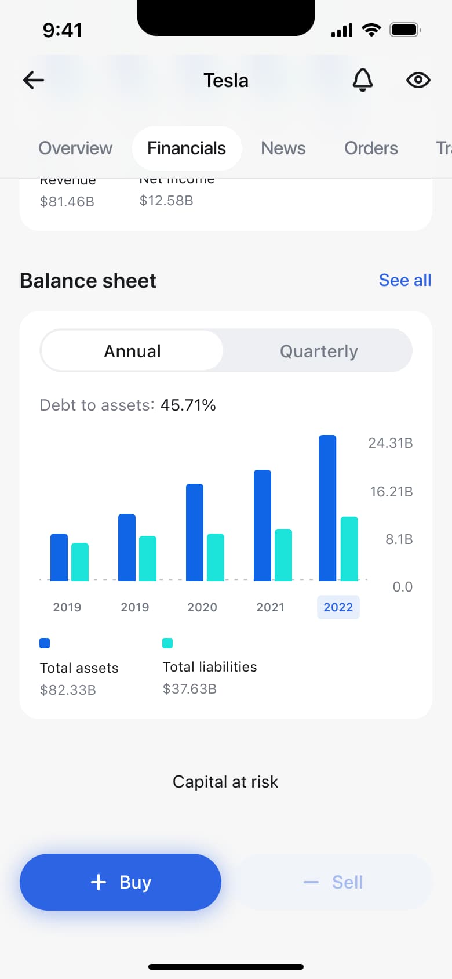The height and width of the screenshot is (979, 452).
Task: Go back with the arrow icon
Action: pyautogui.click(x=34, y=80)
